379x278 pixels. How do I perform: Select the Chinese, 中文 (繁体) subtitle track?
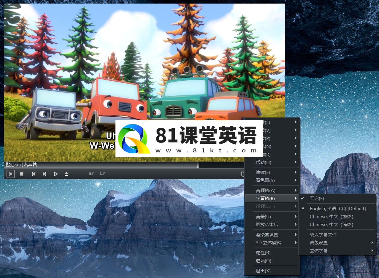[x=337, y=217]
